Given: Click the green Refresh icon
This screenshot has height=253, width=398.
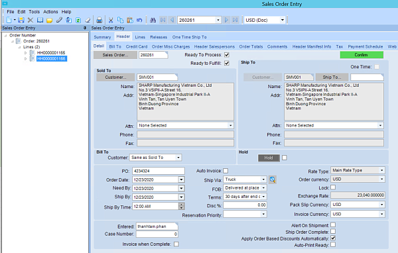Looking at the screenshot, I should (78, 20).
